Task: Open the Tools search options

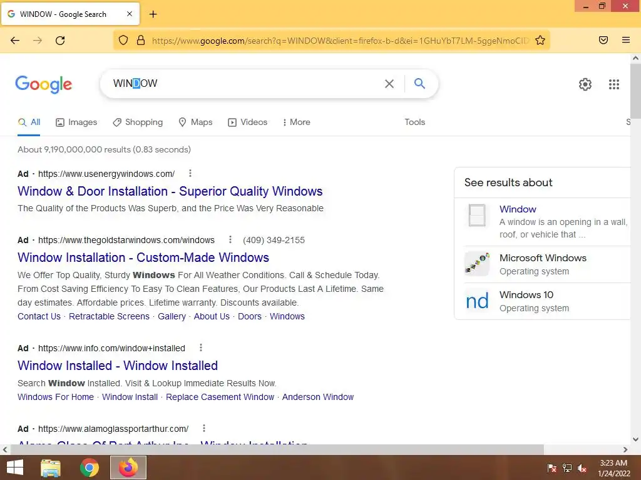Action: pos(414,122)
